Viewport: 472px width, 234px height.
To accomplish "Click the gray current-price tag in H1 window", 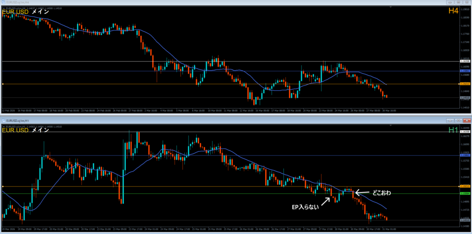I will [465, 220].
